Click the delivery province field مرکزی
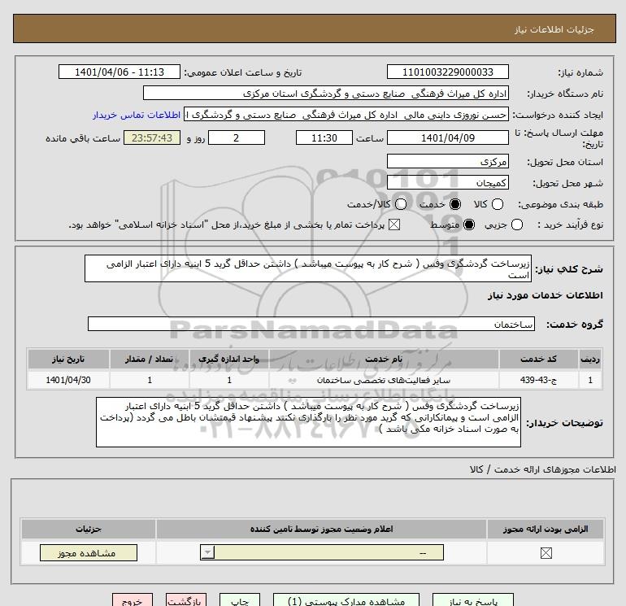The width and height of the screenshot is (626, 606). 447,161
